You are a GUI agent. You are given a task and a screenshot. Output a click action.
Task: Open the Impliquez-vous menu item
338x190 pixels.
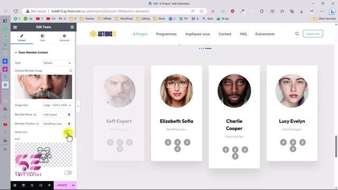coord(198,34)
